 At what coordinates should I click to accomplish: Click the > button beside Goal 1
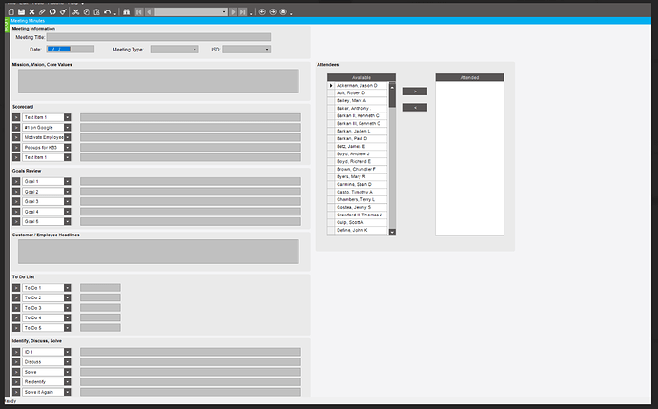(x=16, y=182)
